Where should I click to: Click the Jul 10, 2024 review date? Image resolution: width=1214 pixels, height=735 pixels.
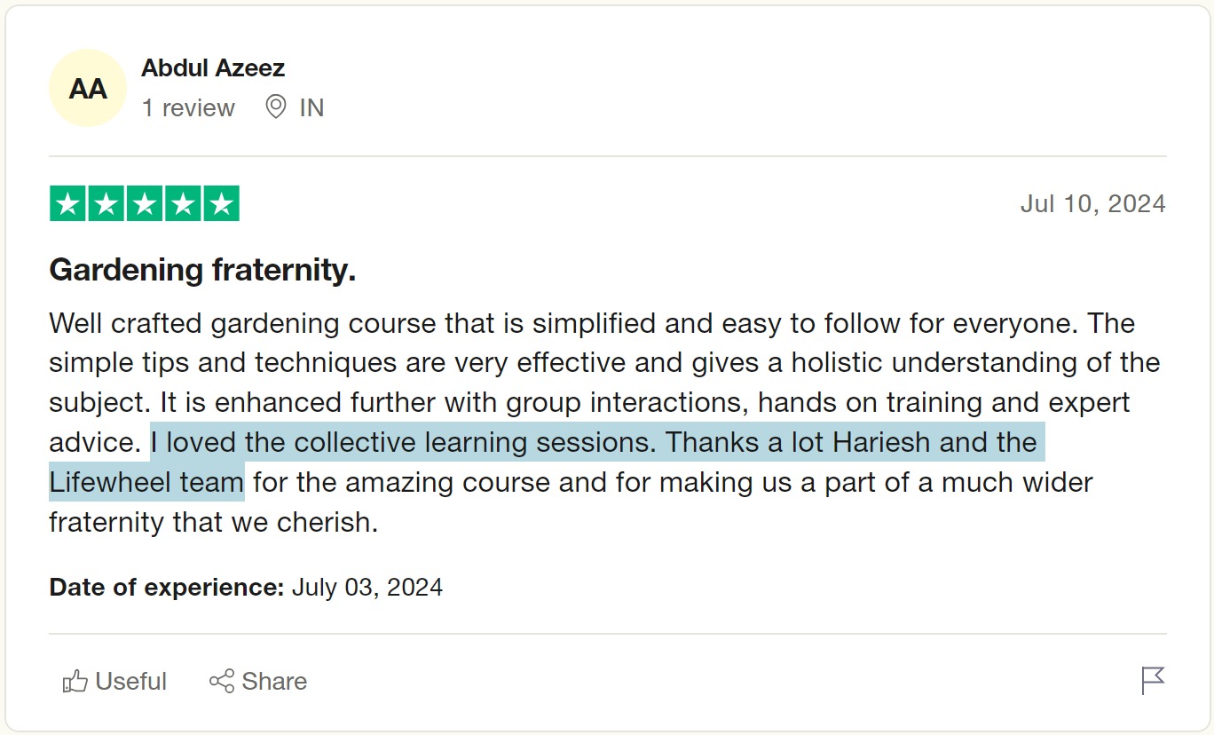coord(1092,204)
